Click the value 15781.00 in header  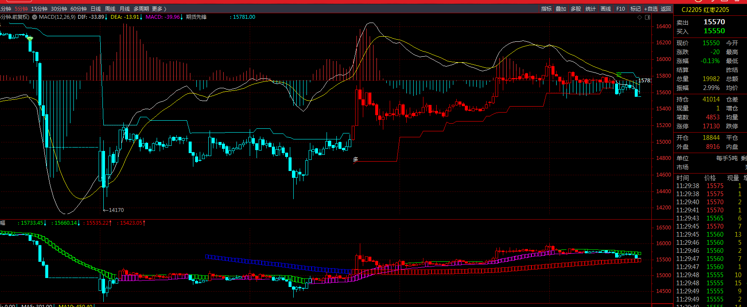coord(244,17)
